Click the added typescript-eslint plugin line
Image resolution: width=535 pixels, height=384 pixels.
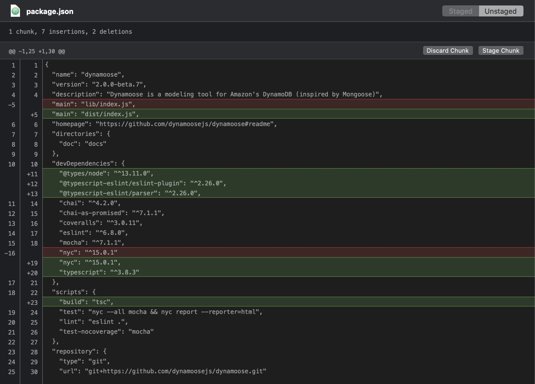143,183
